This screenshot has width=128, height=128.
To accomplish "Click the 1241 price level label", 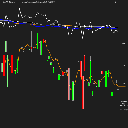I will (123, 44).
